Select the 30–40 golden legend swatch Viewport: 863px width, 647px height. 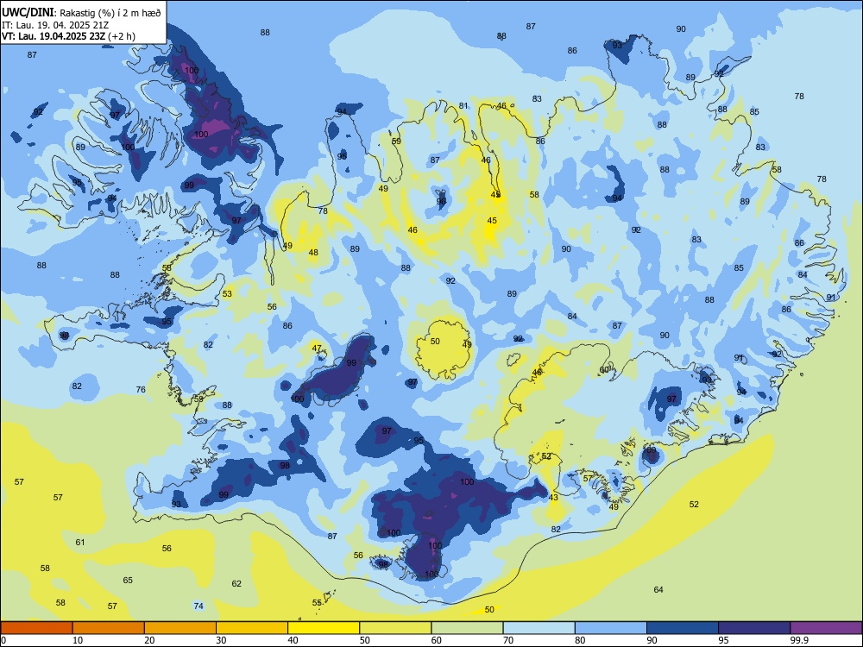252,628
